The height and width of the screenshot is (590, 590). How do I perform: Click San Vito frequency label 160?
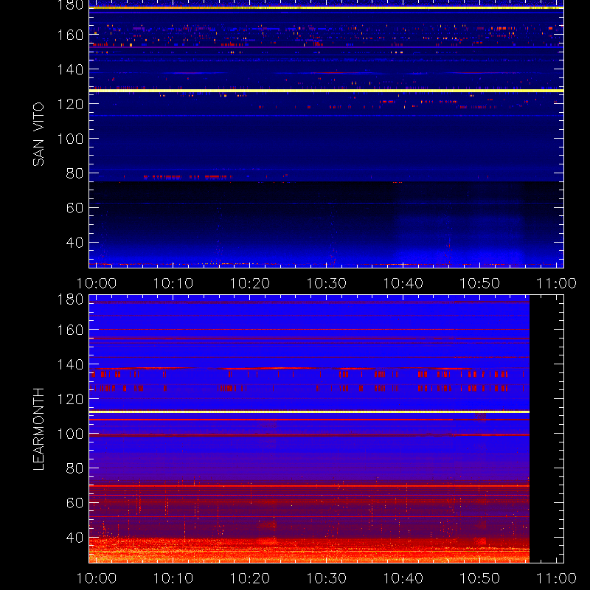70,35
